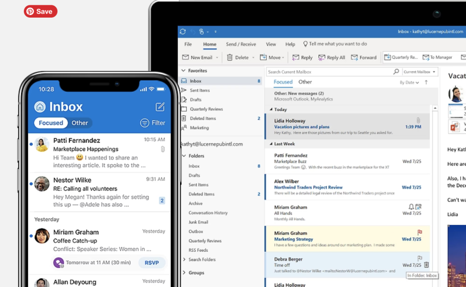Expand the Search Folders node
The image size is (466, 287).
click(x=184, y=260)
